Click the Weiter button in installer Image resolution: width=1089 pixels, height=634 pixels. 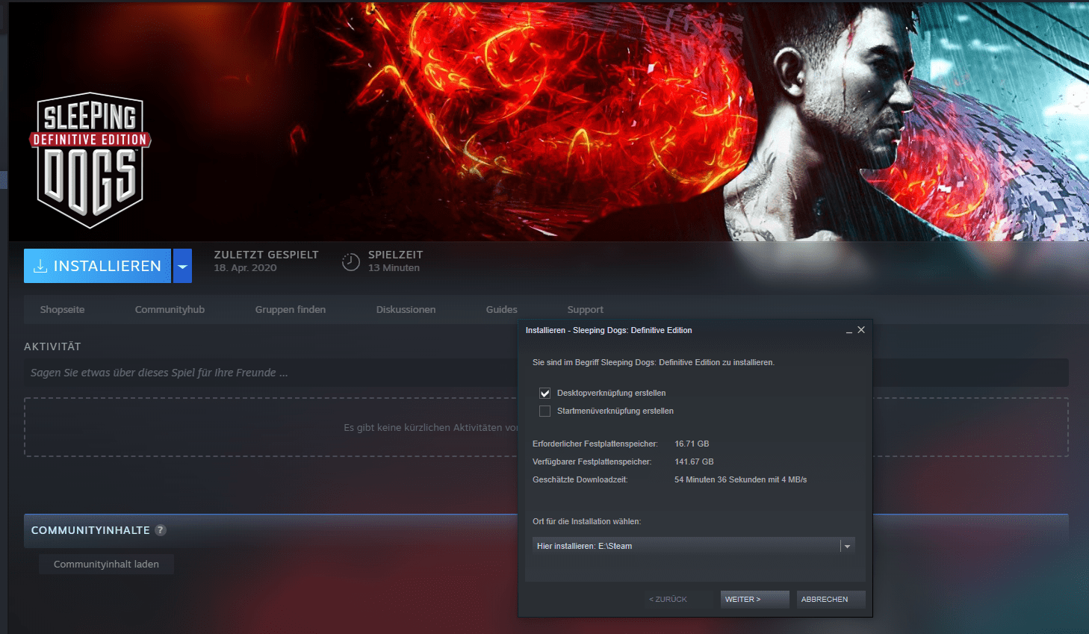755,599
